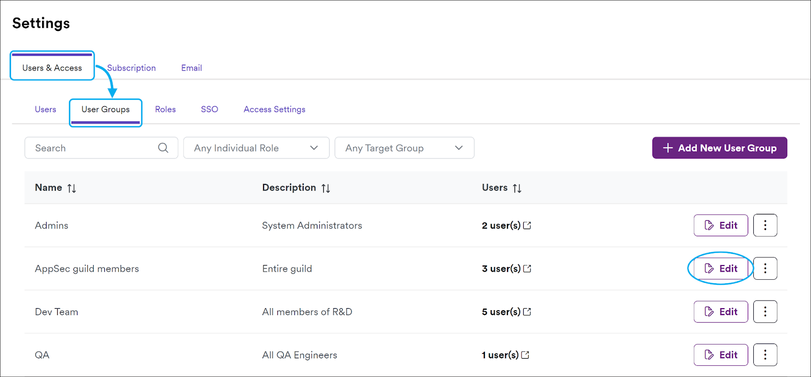
Task: Click the Users column header
Action: point(495,187)
